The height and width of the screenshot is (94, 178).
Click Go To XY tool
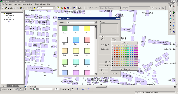tap(174, 26)
